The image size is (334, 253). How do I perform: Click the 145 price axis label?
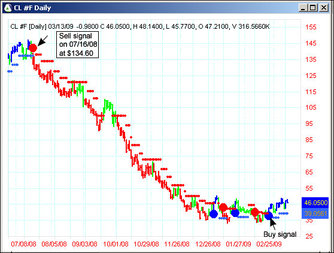coord(311,43)
